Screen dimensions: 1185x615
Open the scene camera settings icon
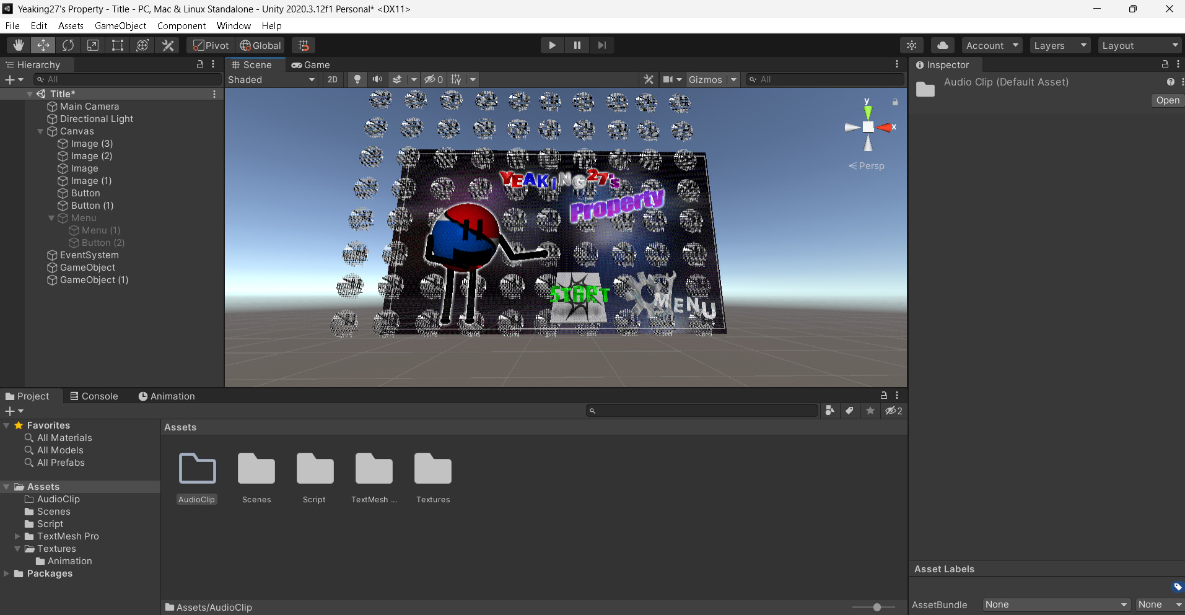coord(911,45)
